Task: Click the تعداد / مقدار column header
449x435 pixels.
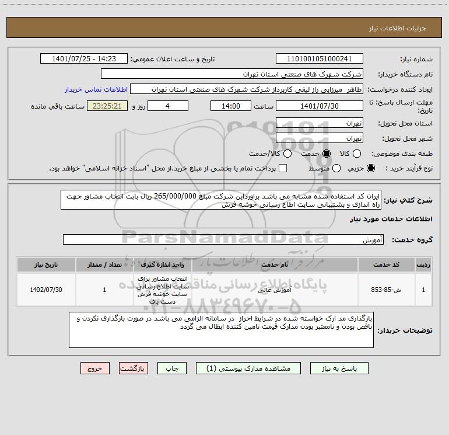Action: click(104, 265)
